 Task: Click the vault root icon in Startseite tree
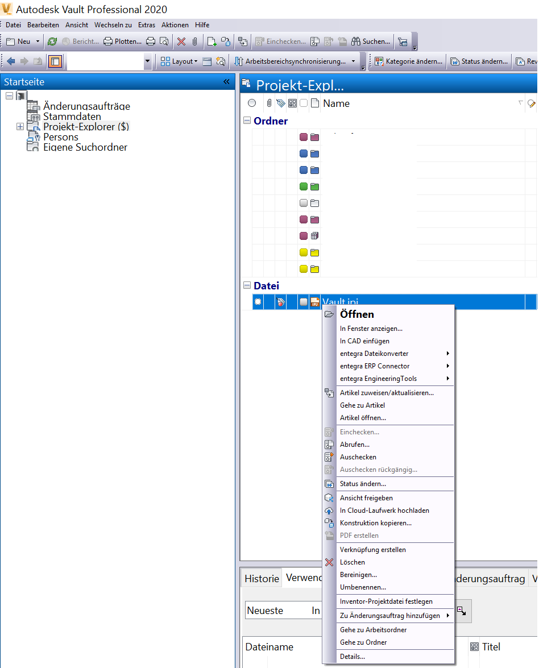(22, 96)
